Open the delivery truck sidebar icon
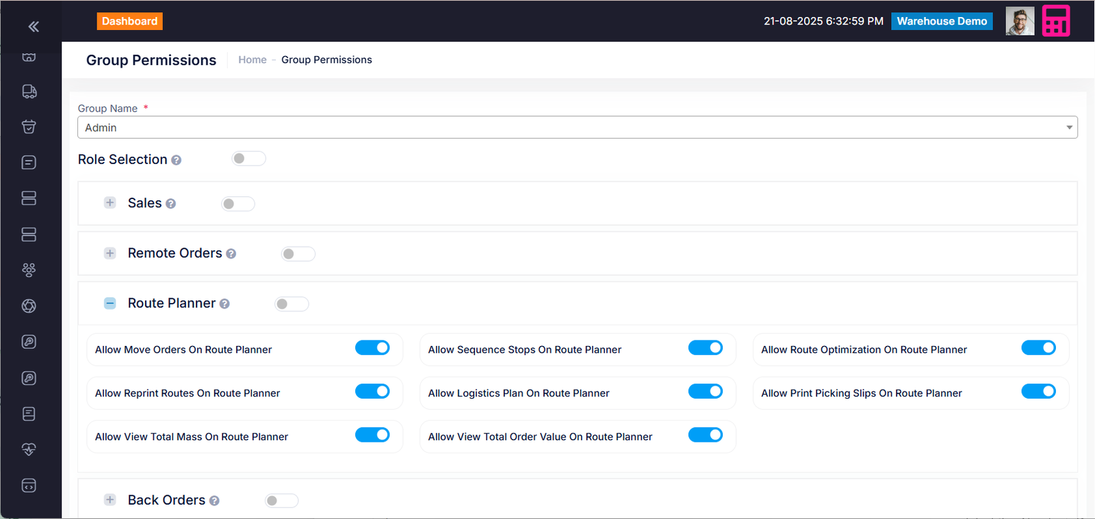The image size is (1095, 519). (x=29, y=92)
